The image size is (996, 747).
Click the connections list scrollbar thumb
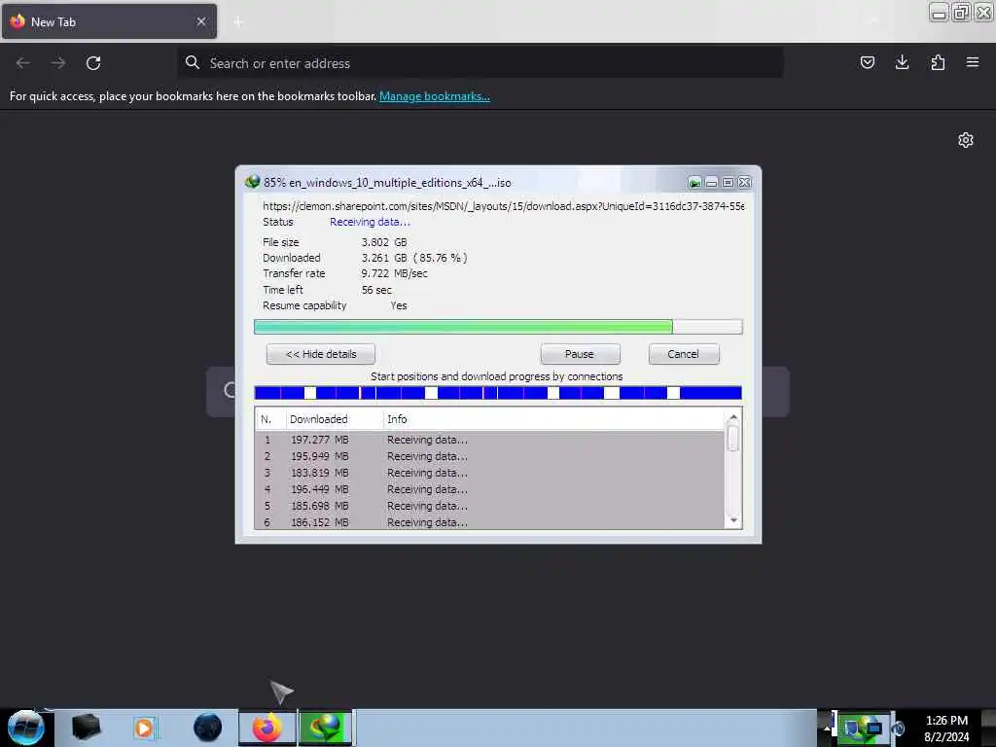pos(733,439)
